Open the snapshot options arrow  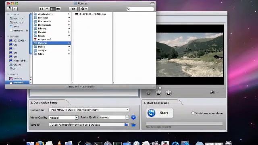pos(217,92)
